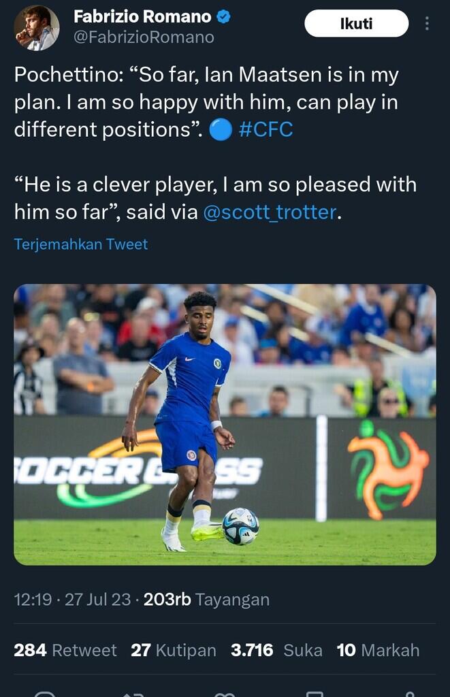450x697 pixels.
Task: Show the 284 Retweet list
Action: click(65, 650)
